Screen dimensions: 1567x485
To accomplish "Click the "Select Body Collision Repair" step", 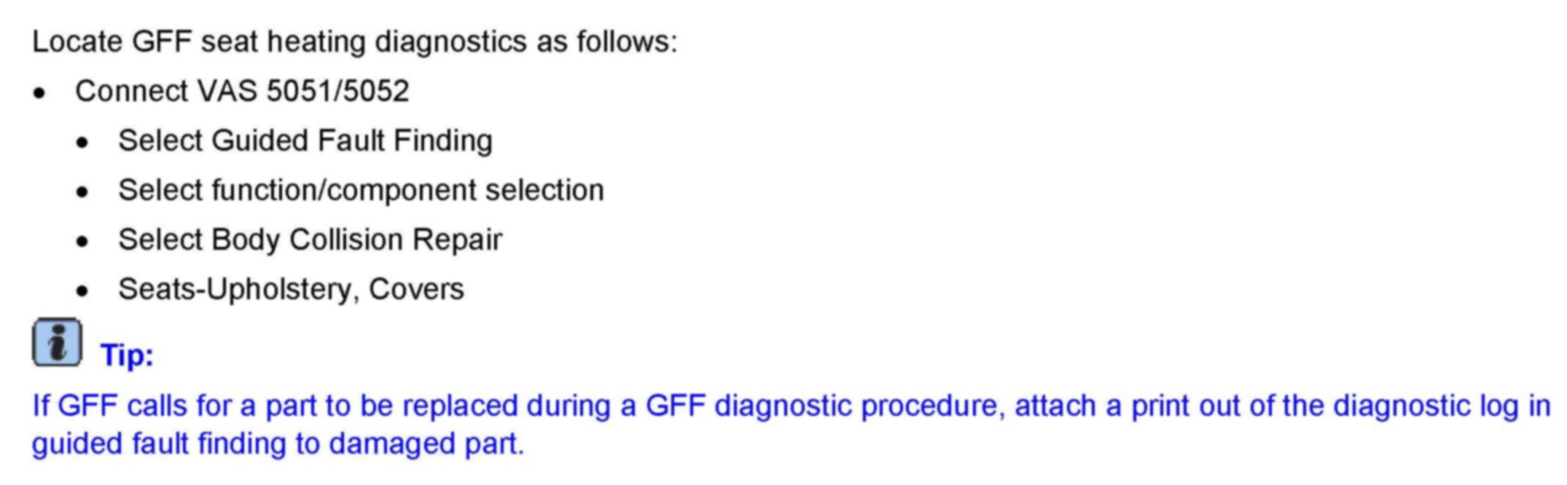I will (x=310, y=240).
